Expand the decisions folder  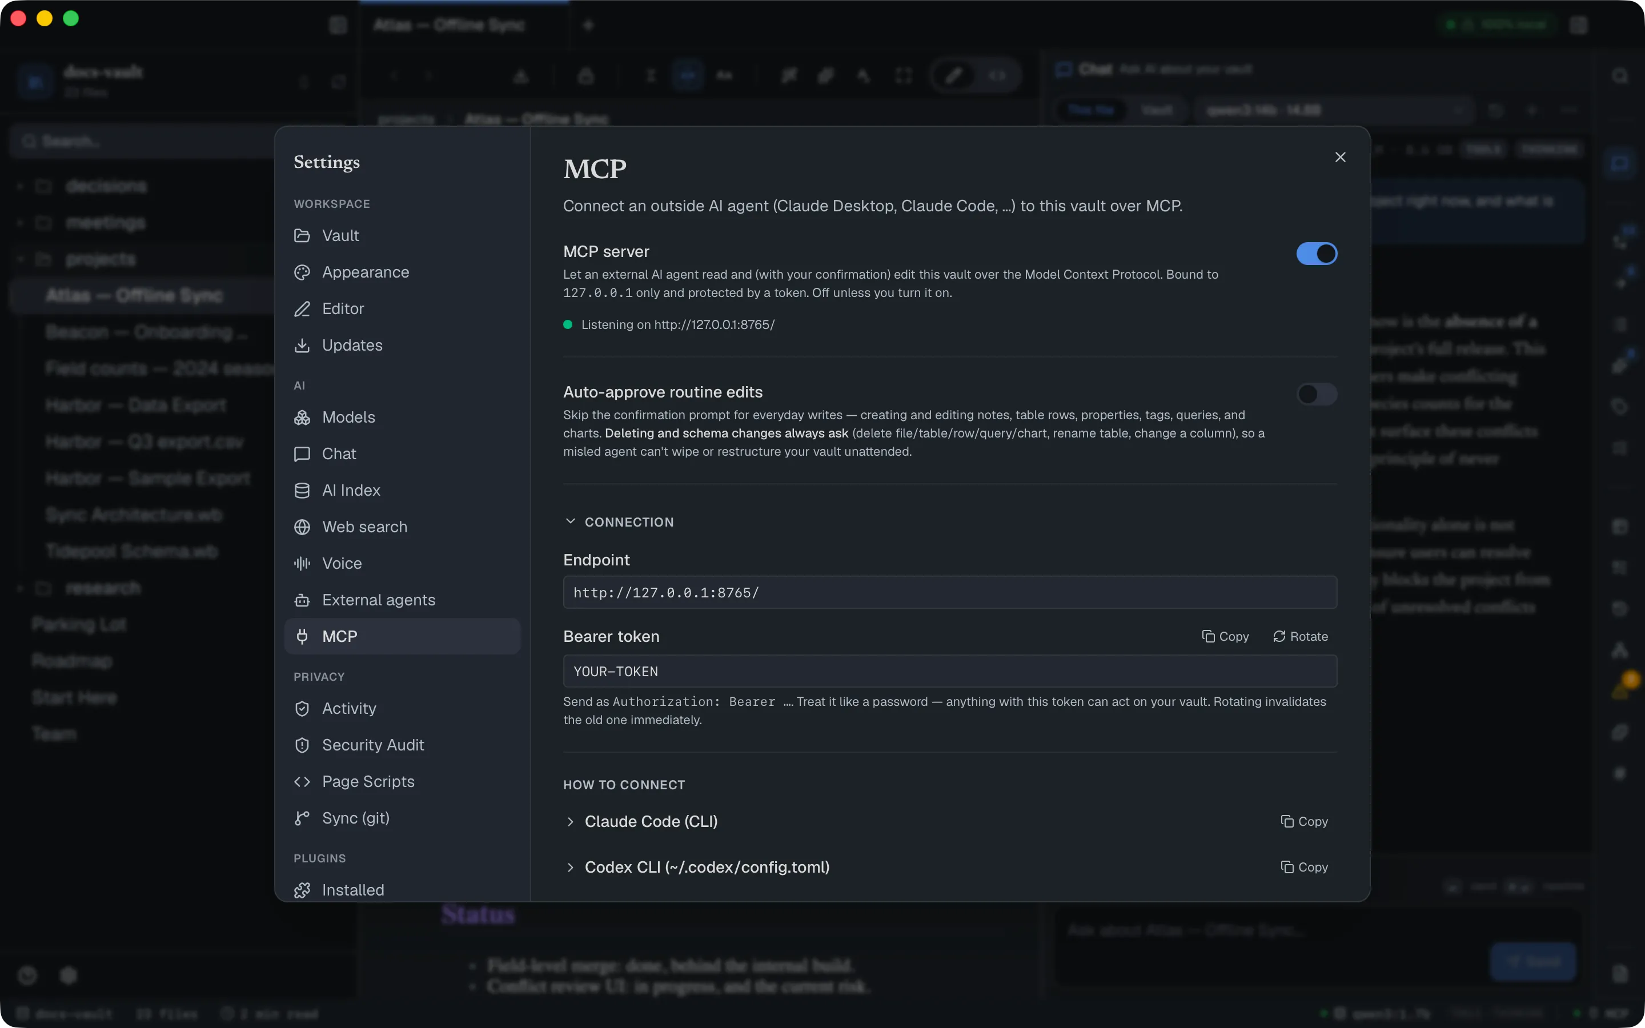coord(105,186)
